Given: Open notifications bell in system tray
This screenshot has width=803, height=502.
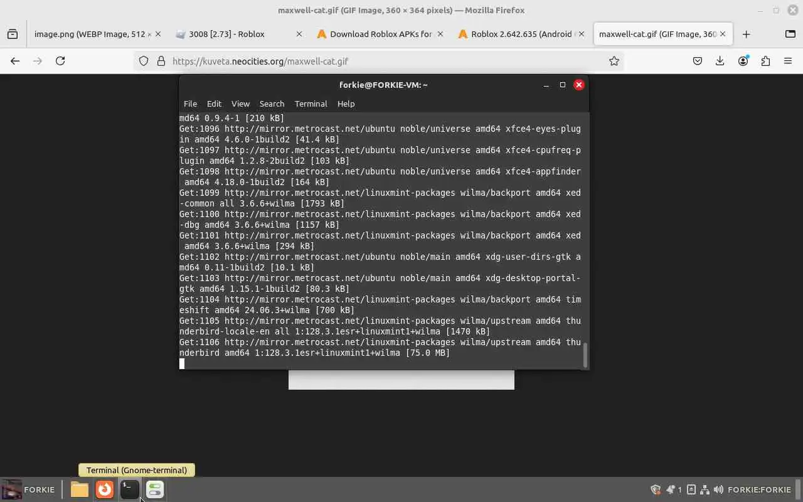Looking at the screenshot, I should click(x=671, y=489).
